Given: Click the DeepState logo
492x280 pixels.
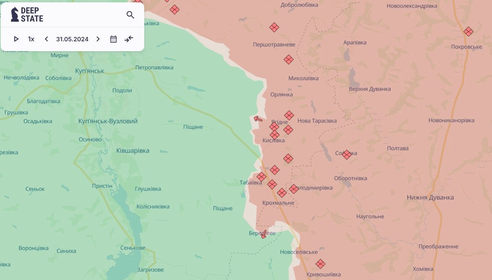Looking at the screenshot, I should [27, 15].
